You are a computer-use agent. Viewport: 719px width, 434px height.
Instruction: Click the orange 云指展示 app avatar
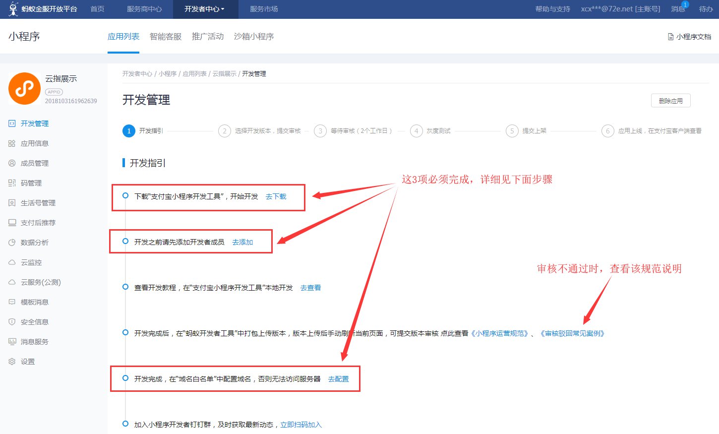pos(24,88)
